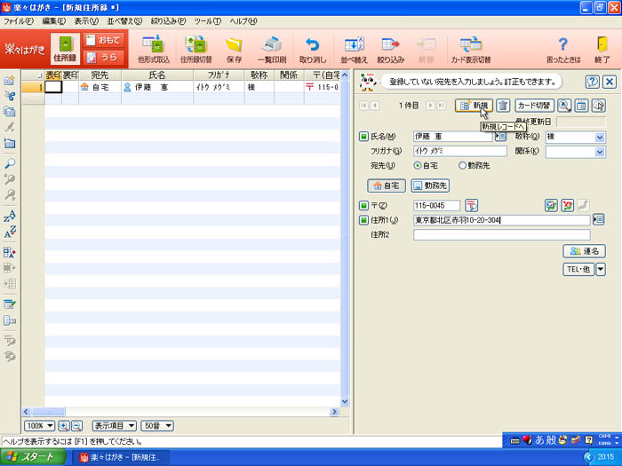Click the 自宅 address tab button
This screenshot has height=466, width=622.
coord(387,186)
